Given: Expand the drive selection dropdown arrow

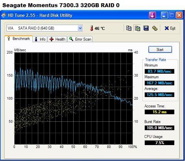Looking at the screenshot, I should tap(80, 28).
